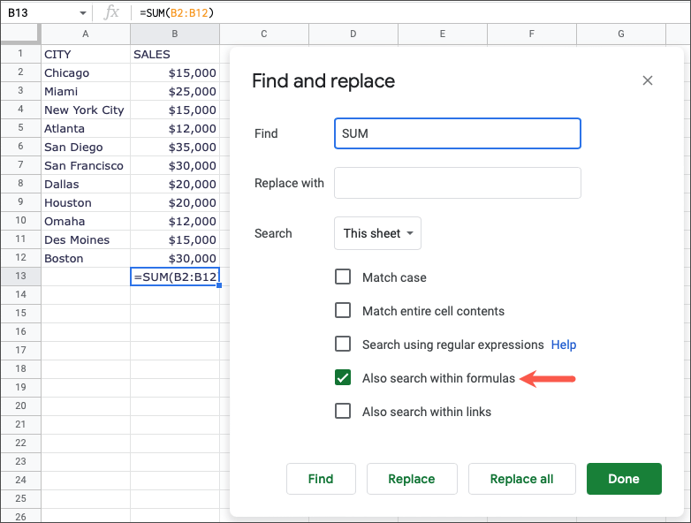This screenshot has width=691, height=523.
Task: Uncheck Also search within formulas
Action: pyautogui.click(x=343, y=378)
